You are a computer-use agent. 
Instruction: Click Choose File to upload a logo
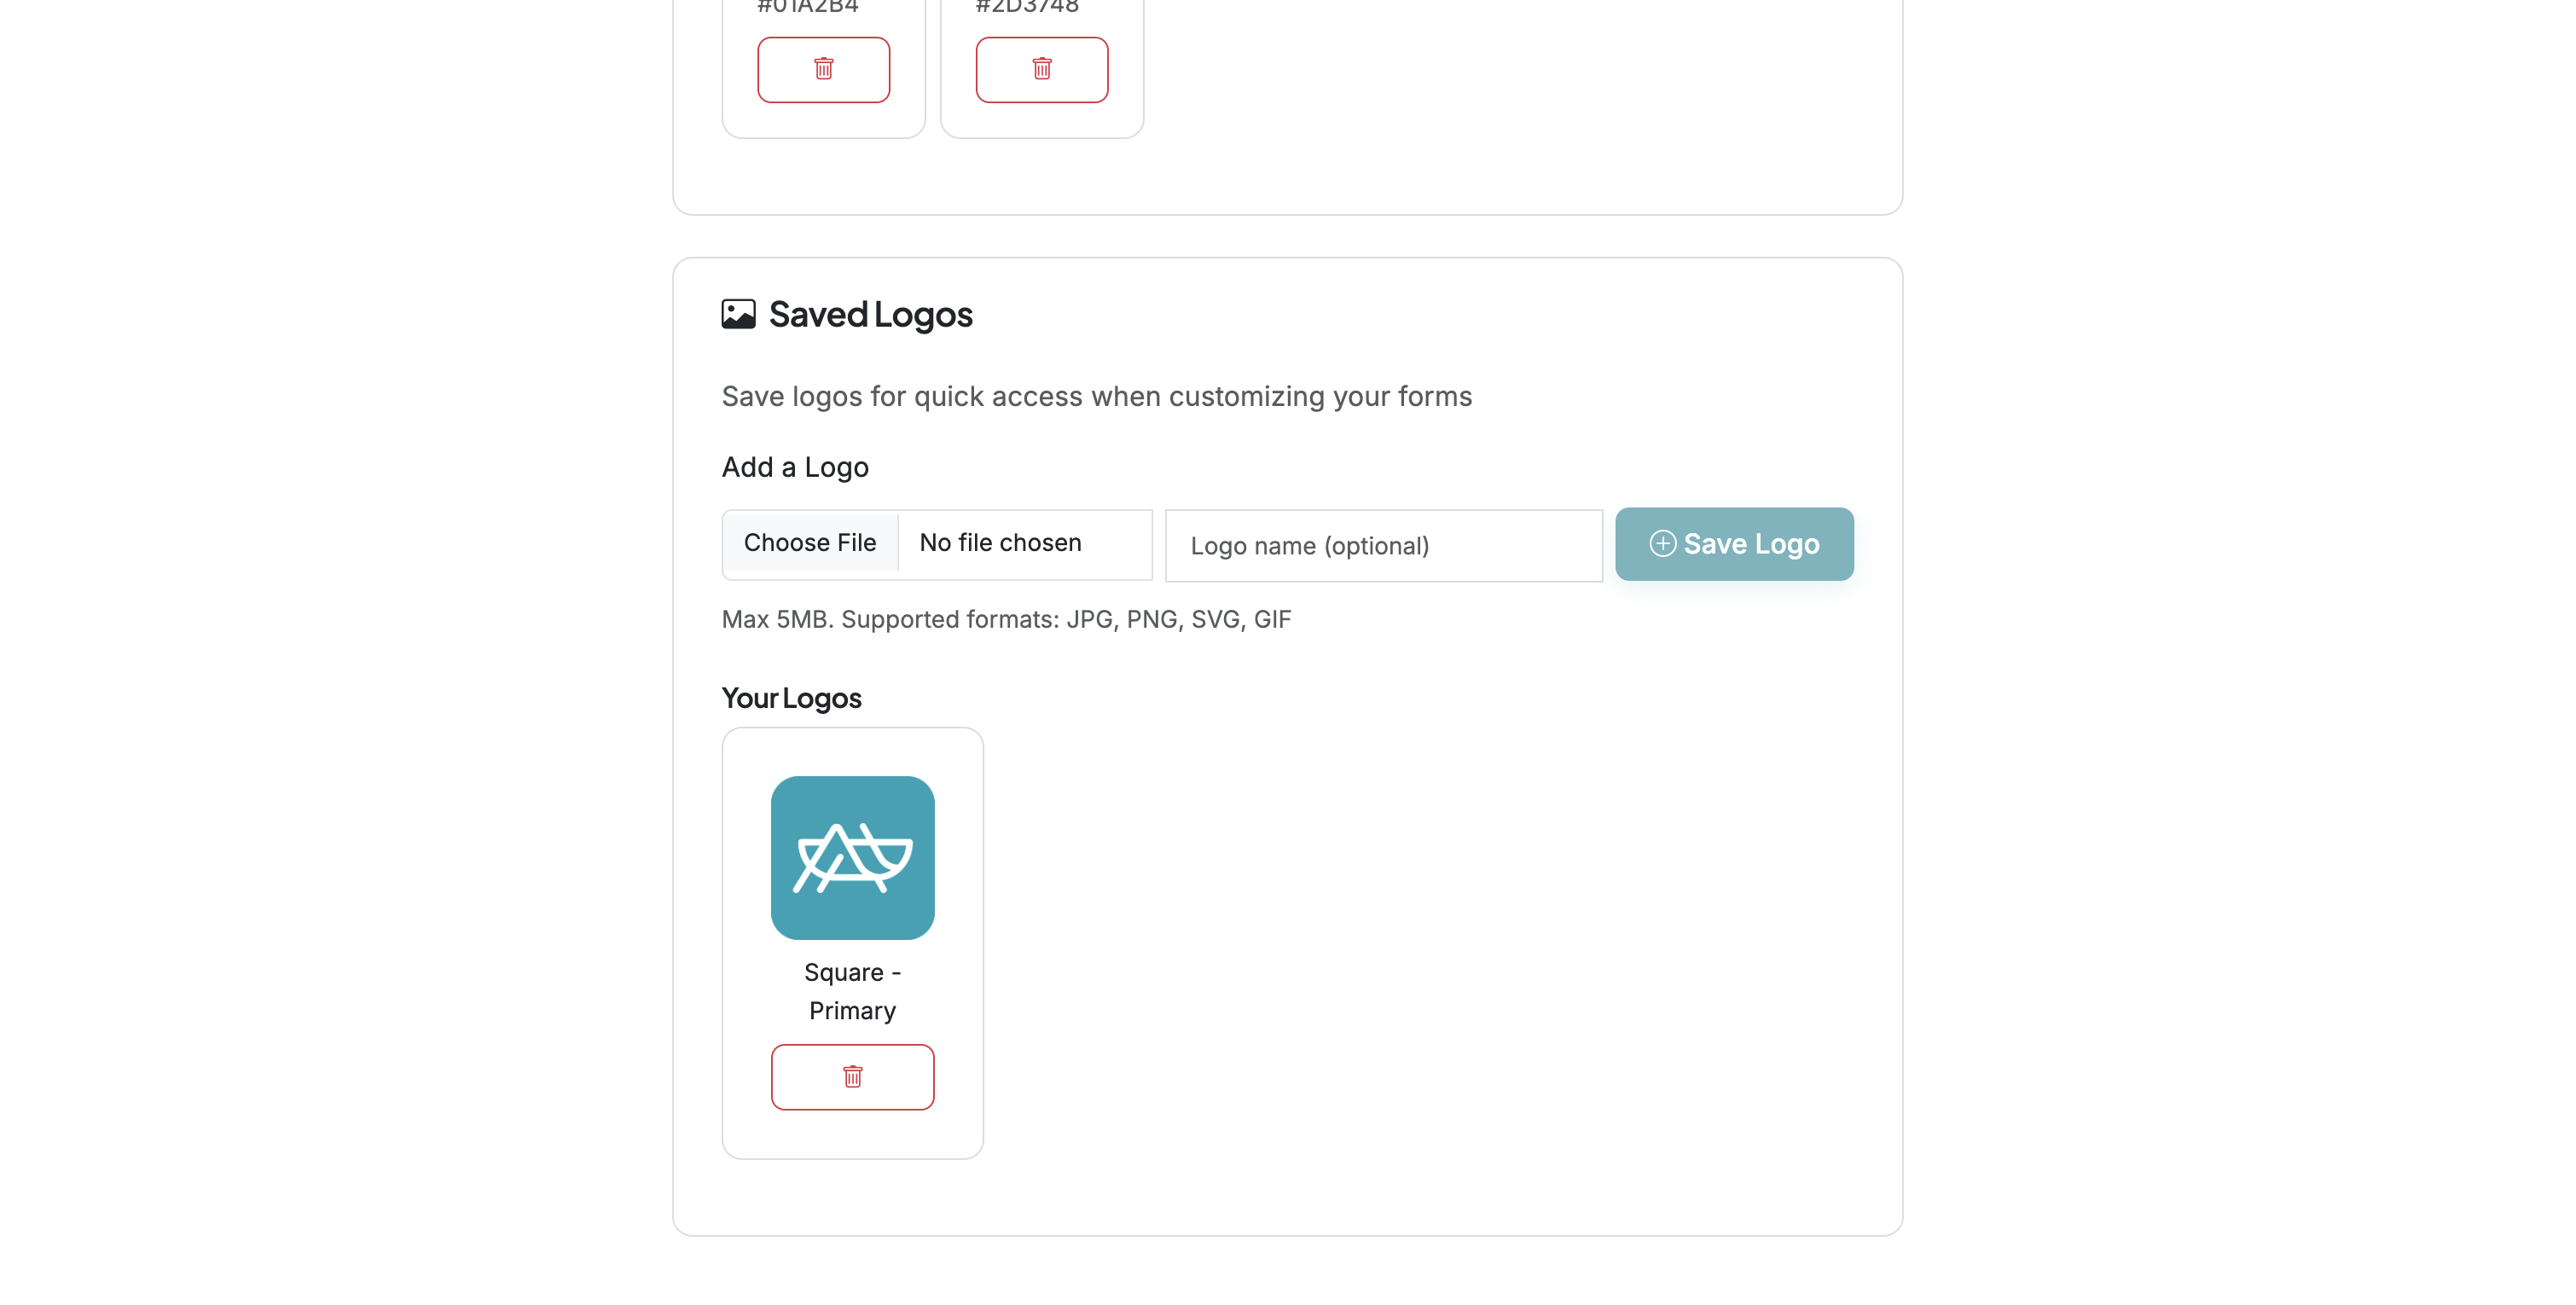[x=810, y=543]
